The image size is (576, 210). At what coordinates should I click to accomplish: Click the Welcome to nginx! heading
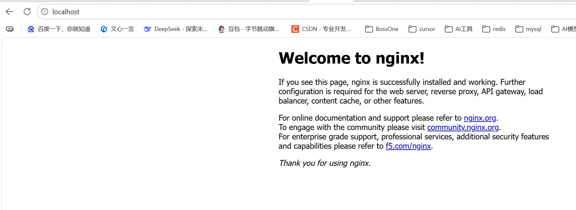[352, 58]
